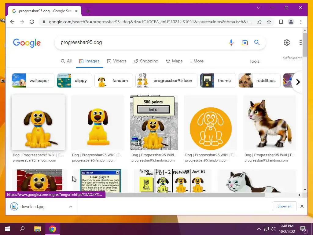This screenshot has width=313, height=235.
Task: Filter by progressbar95 icon chip
Action: coord(166,80)
